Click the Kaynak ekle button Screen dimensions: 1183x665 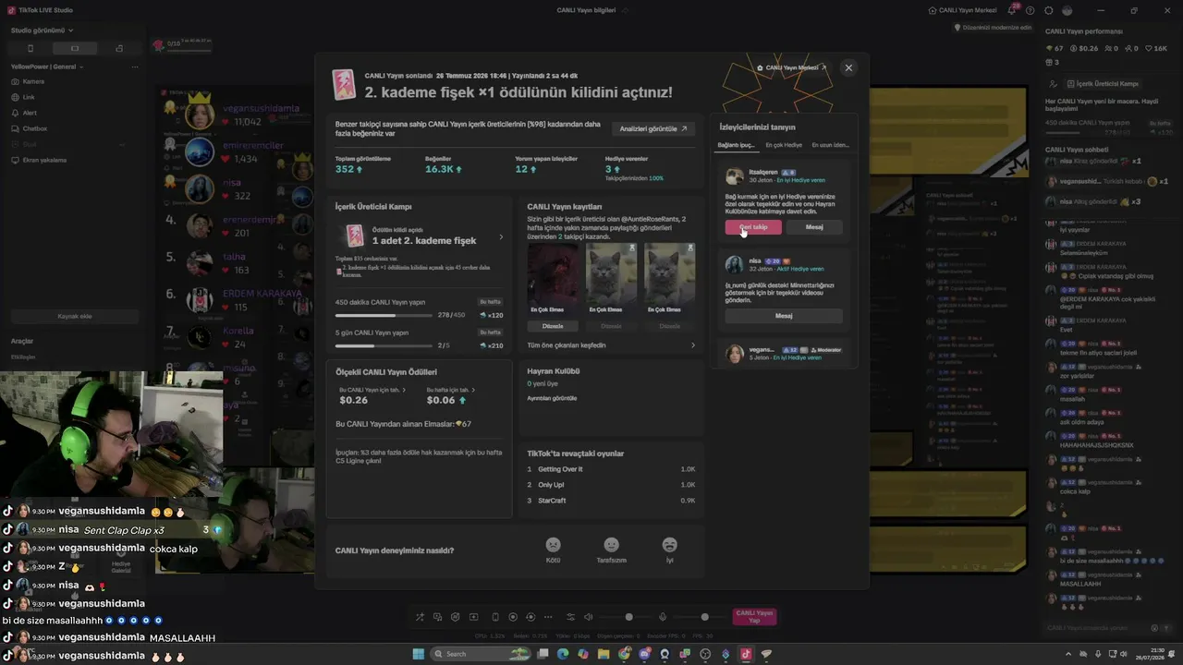click(x=75, y=317)
